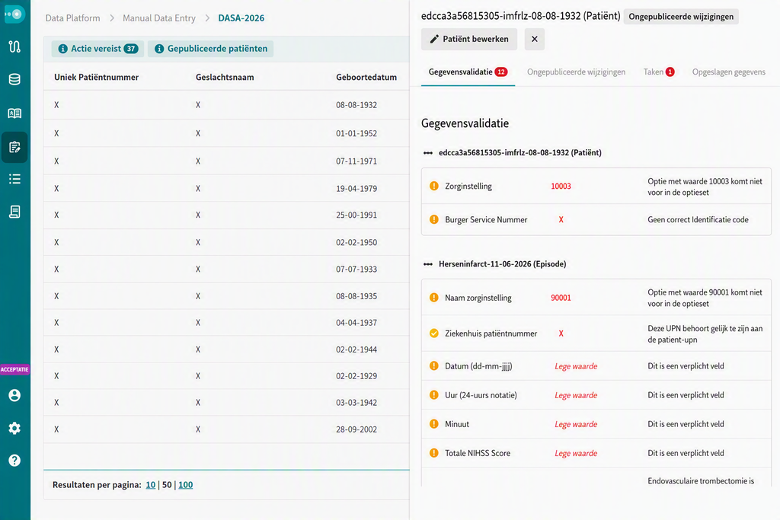Image resolution: width=780 pixels, height=520 pixels.
Task: Open the pathways icon in the sidebar
Action: (x=14, y=46)
